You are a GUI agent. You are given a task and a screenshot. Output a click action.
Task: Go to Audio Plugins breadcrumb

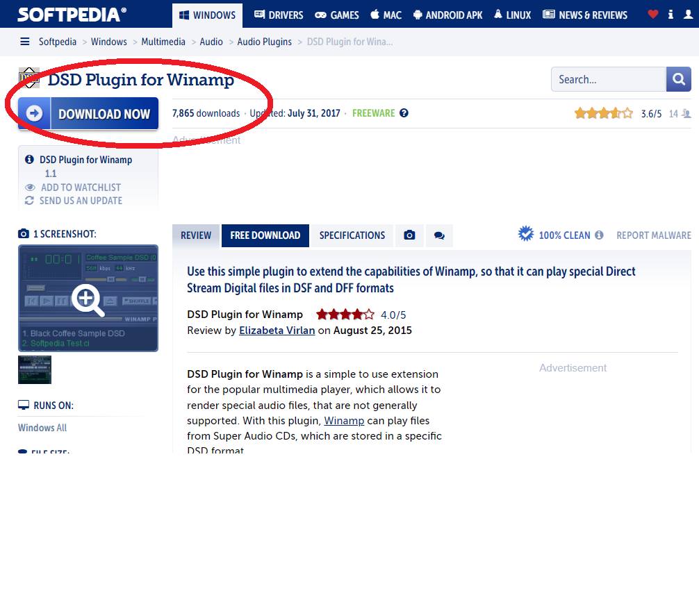(x=264, y=42)
